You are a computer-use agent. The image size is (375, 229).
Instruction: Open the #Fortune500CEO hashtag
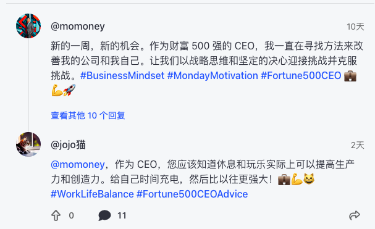click(x=301, y=75)
